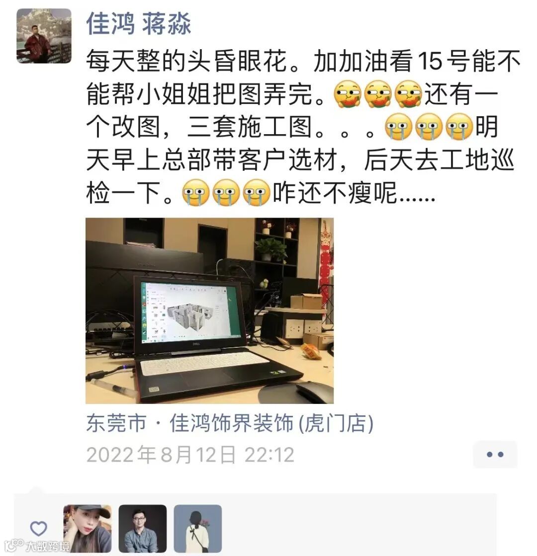Tap the first watermelon-eating emoji

coord(348,94)
